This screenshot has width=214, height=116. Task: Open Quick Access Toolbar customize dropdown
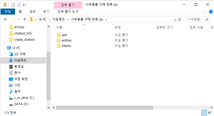click(24, 5)
